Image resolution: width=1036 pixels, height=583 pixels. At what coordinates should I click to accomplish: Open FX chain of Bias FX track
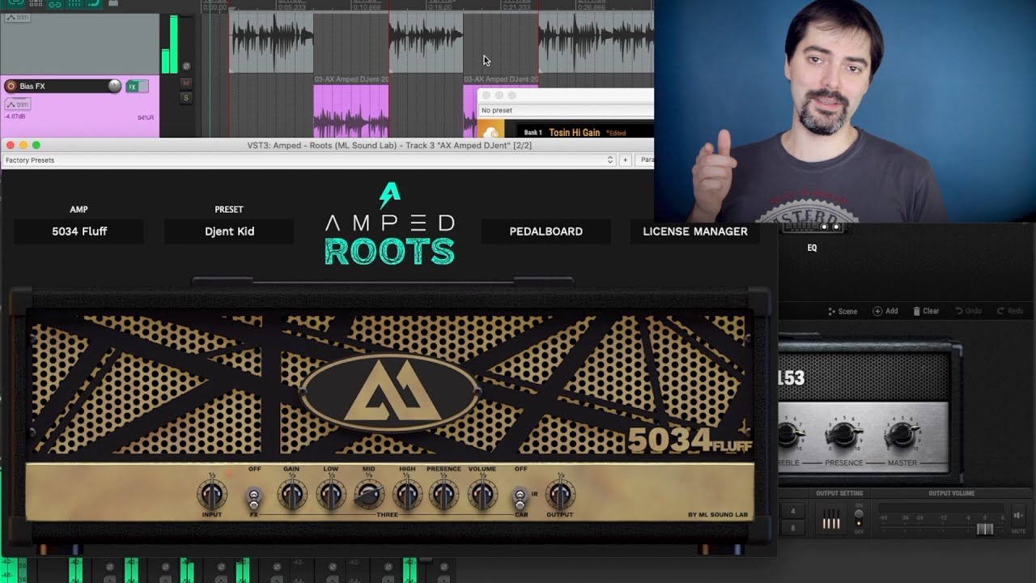pos(132,87)
